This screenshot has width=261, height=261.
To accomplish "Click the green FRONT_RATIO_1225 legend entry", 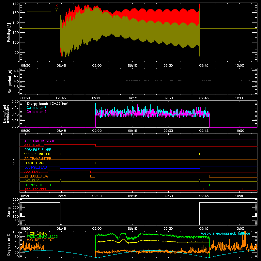I will pos(42,237).
